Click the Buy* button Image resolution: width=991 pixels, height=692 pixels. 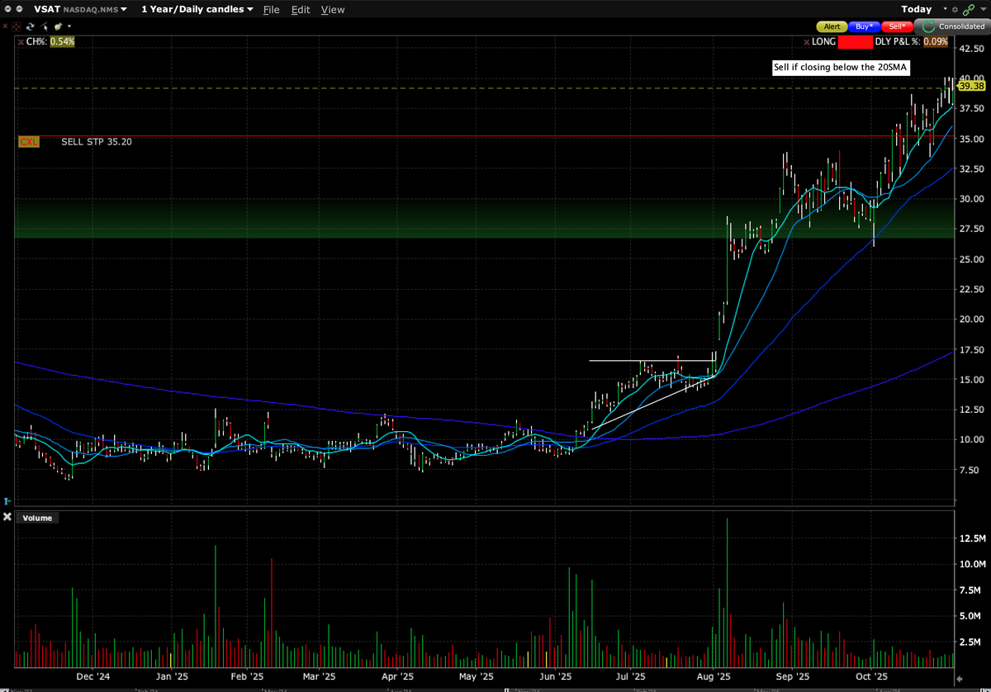coord(863,26)
